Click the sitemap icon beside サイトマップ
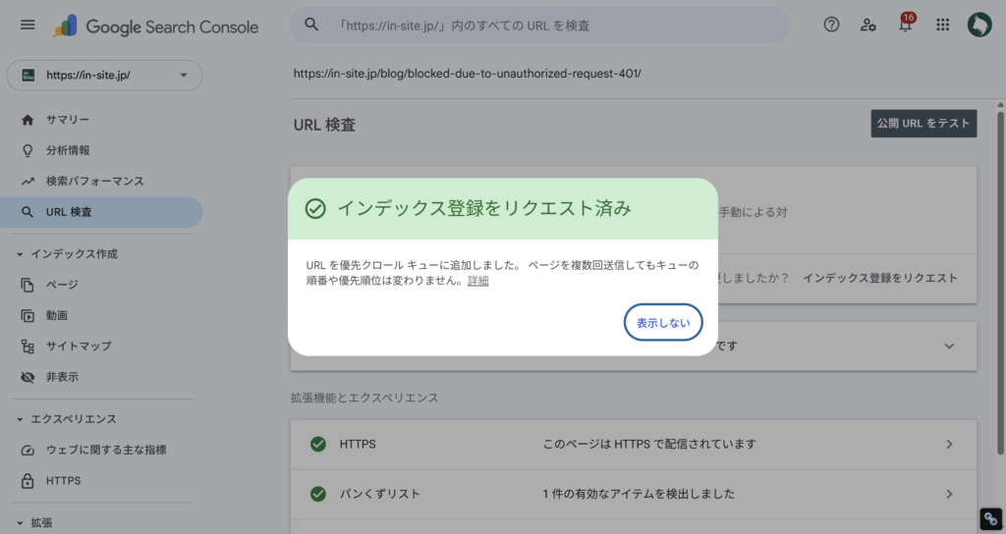 pos(28,347)
